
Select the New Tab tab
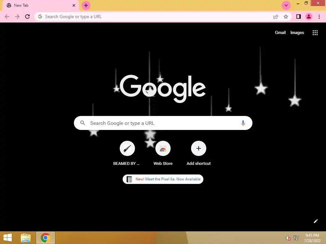point(40,5)
